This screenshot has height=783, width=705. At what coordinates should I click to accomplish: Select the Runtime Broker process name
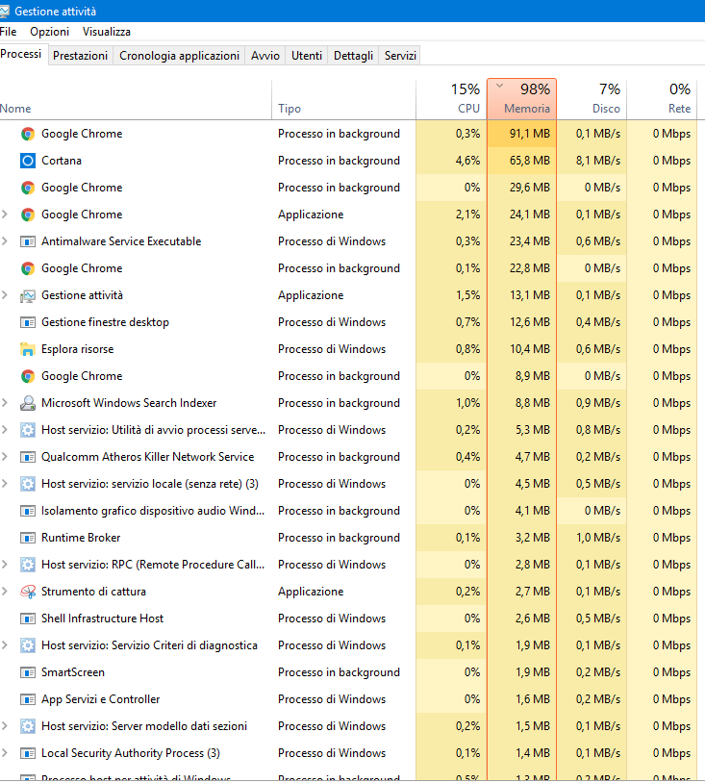coord(81,538)
